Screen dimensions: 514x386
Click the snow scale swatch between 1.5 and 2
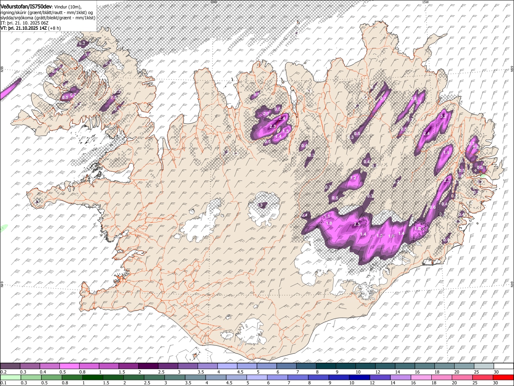pyautogui.click(x=128, y=366)
